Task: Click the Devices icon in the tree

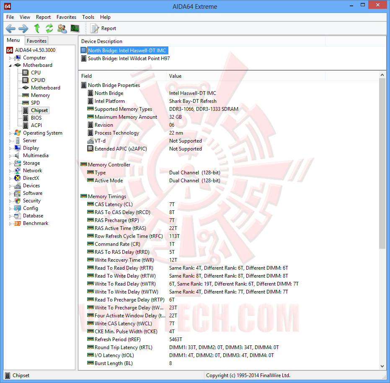Action: (x=18, y=186)
